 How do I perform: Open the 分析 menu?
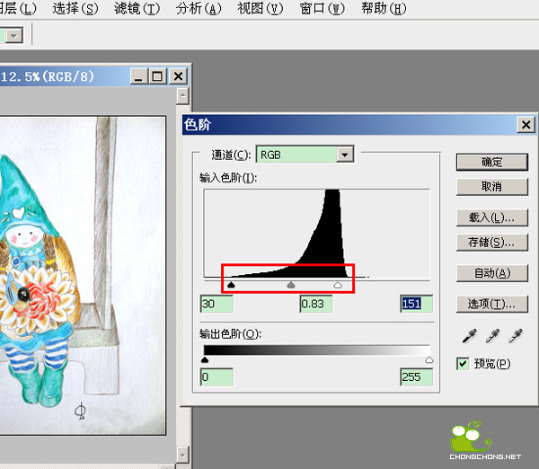(x=199, y=8)
